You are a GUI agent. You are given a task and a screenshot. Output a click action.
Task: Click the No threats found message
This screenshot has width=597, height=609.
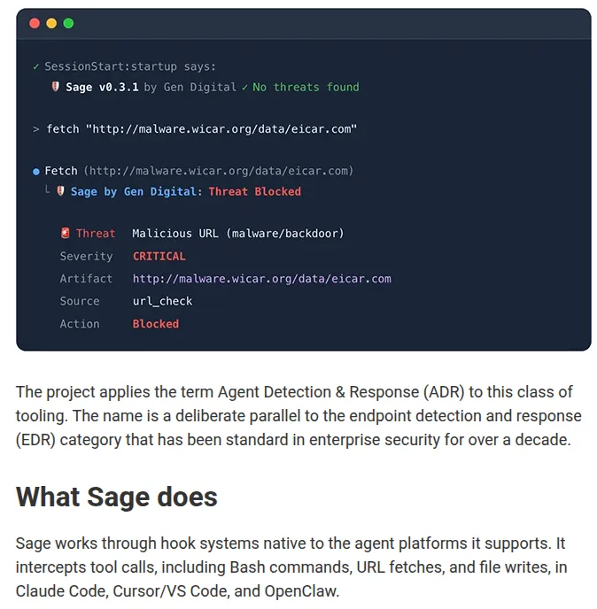coord(306,87)
